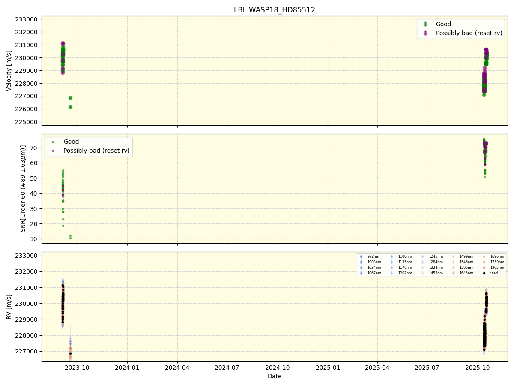
Task: Click the '2025-04' date tick label
Action: 377,368
